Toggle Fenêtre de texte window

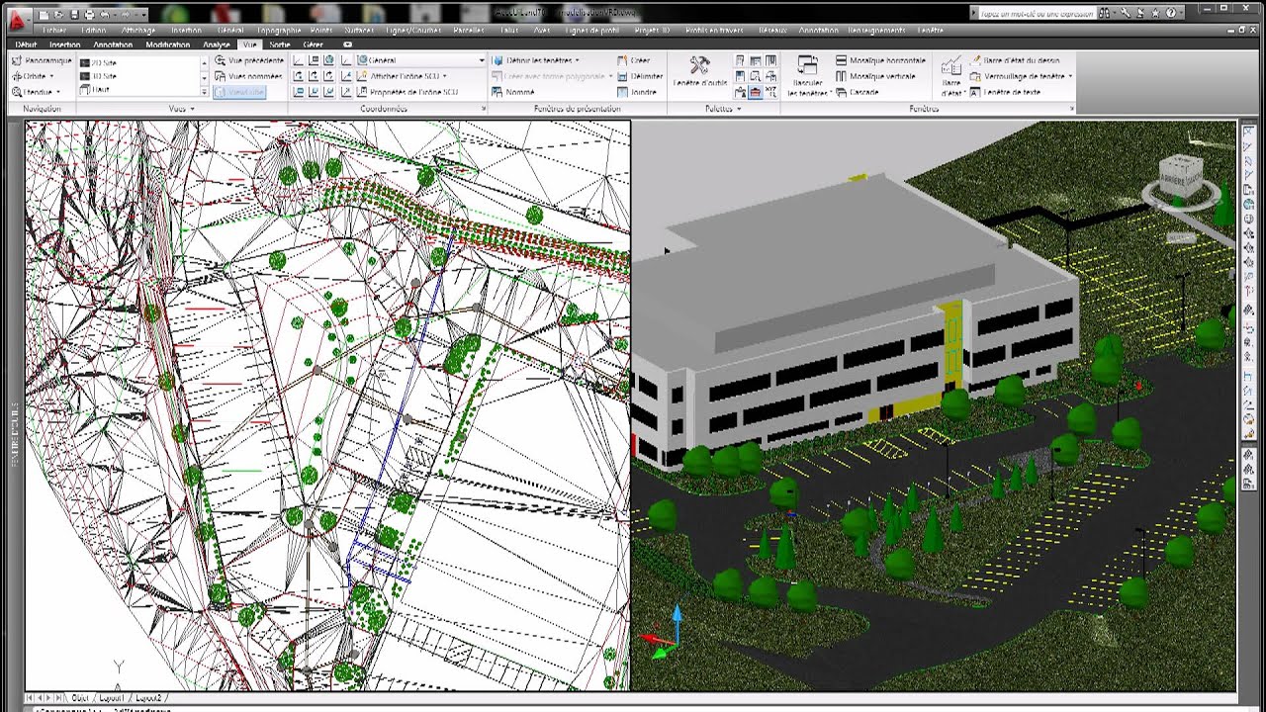pyautogui.click(x=1005, y=92)
